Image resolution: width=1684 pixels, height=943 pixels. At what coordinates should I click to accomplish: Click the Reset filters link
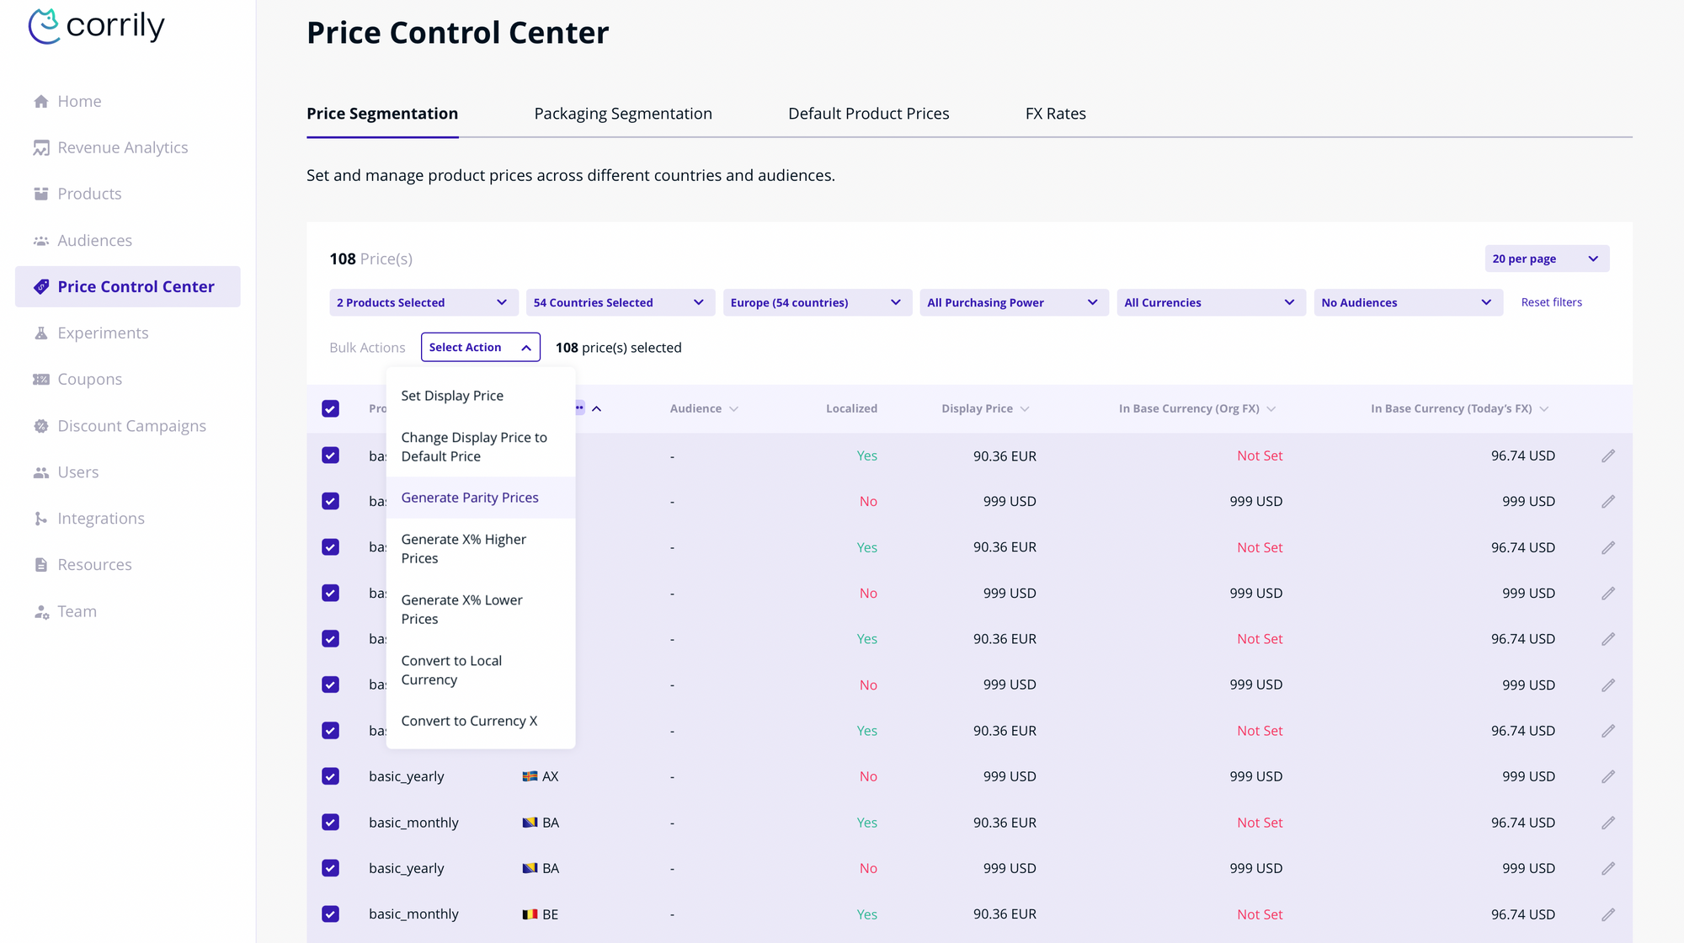1552,302
